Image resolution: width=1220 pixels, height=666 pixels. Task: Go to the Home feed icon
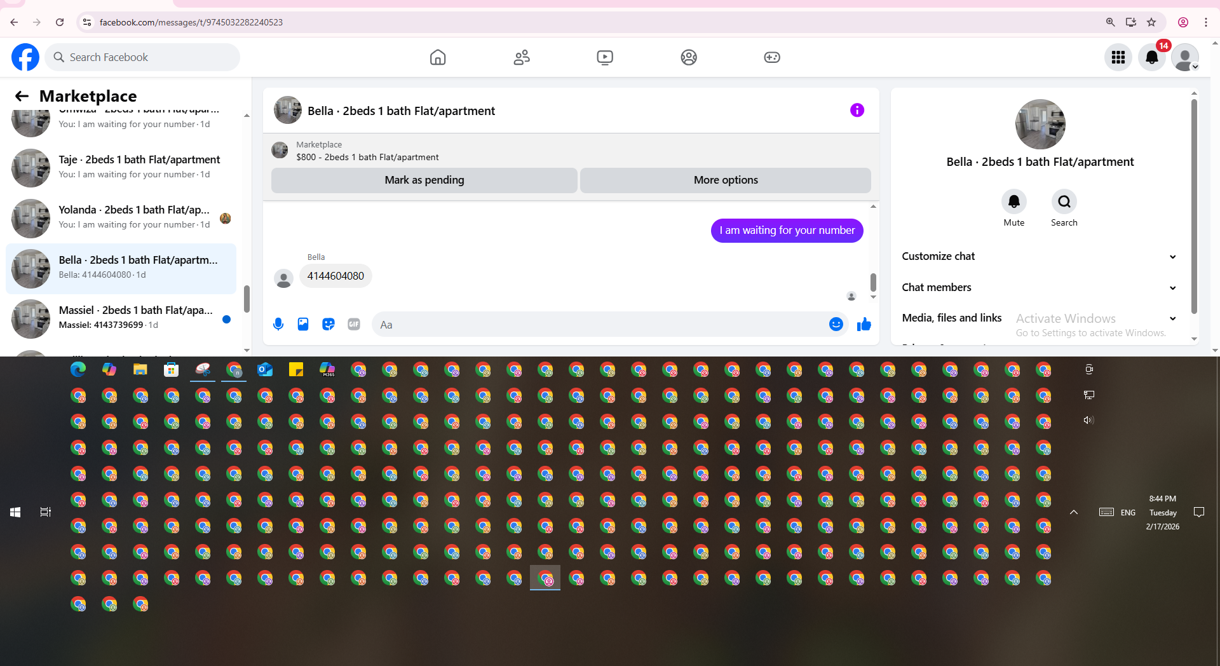click(x=438, y=57)
